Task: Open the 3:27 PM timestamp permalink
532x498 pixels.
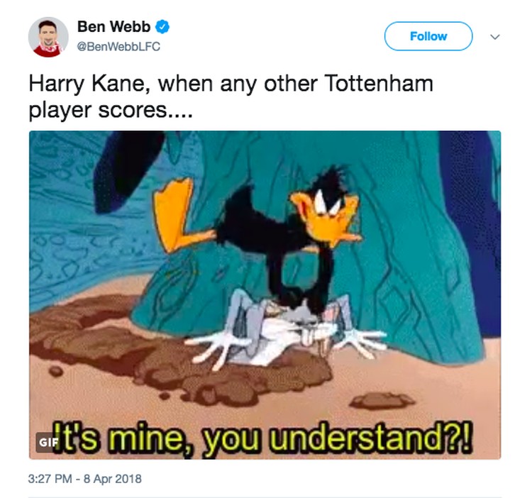Action: pos(50,479)
